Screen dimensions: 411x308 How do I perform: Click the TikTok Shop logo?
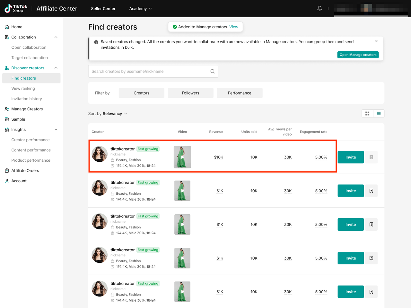pos(16,9)
